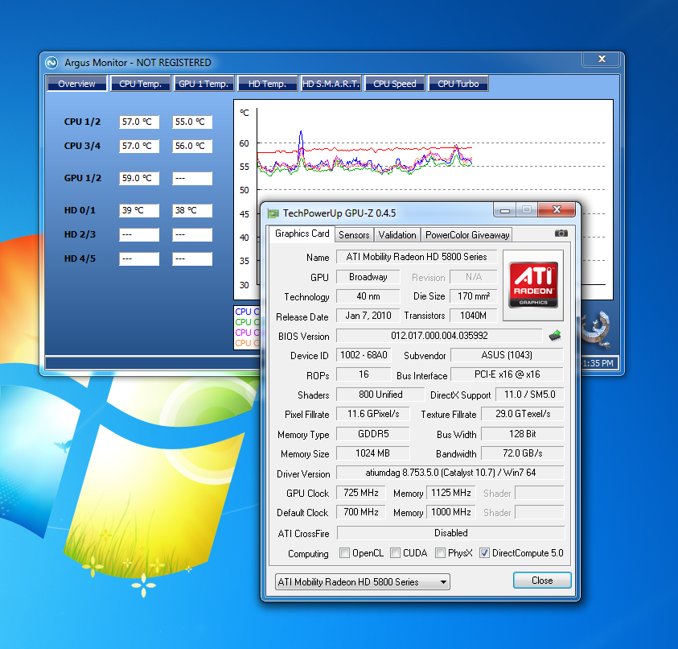This screenshot has width=678, height=649.
Task: Click the DirectX Support field 11.0 / SM5.0
Action: pyautogui.click(x=529, y=395)
